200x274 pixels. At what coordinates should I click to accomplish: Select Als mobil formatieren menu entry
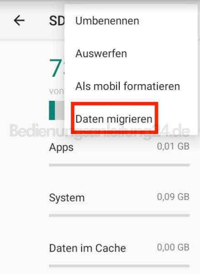tap(128, 86)
